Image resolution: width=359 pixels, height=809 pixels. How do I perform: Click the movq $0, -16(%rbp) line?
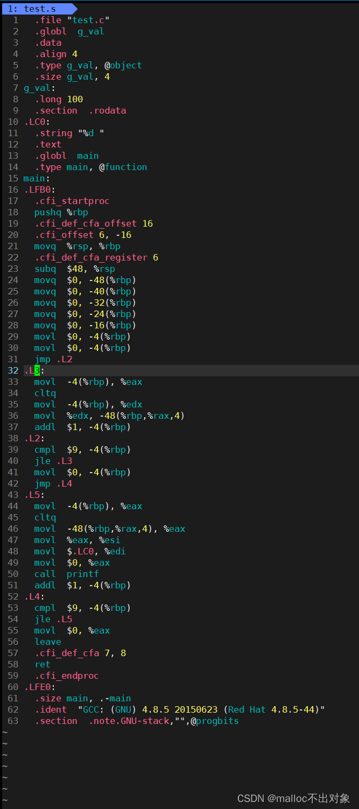tap(86, 325)
